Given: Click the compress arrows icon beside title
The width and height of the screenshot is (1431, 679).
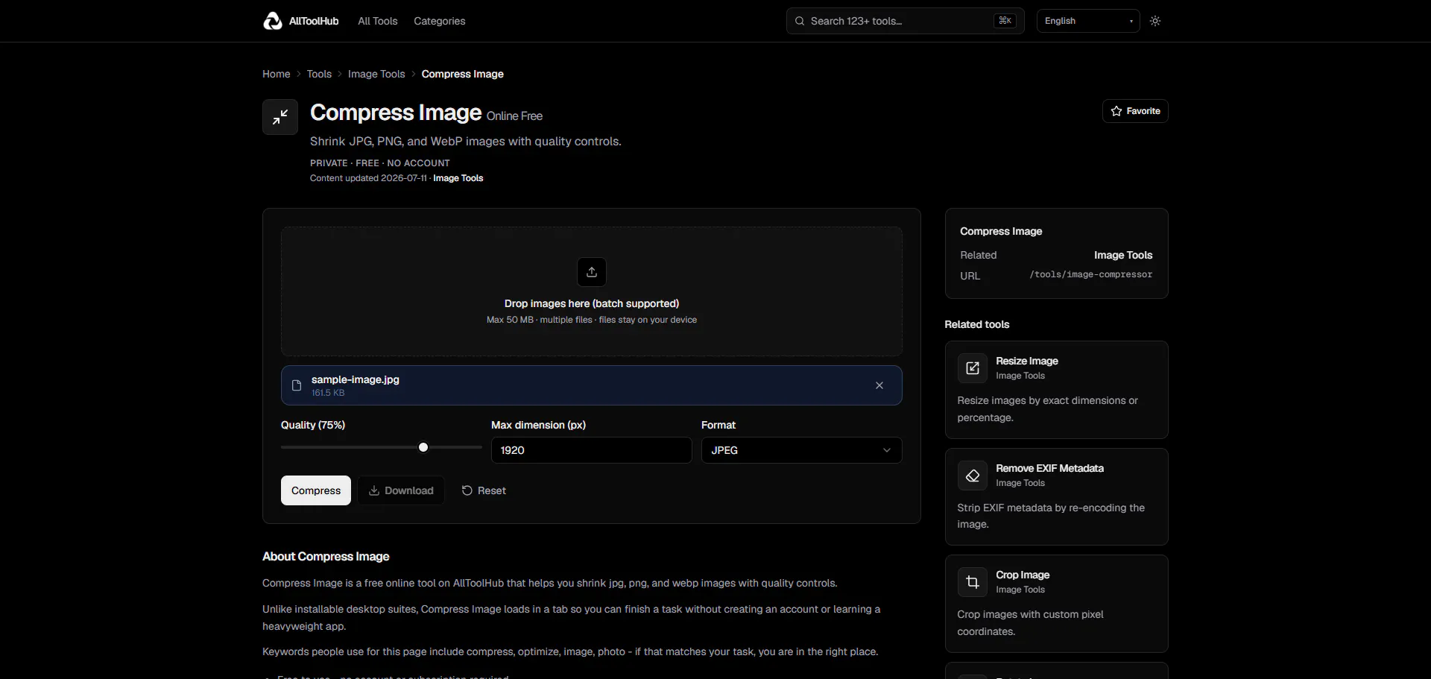Looking at the screenshot, I should [280, 117].
